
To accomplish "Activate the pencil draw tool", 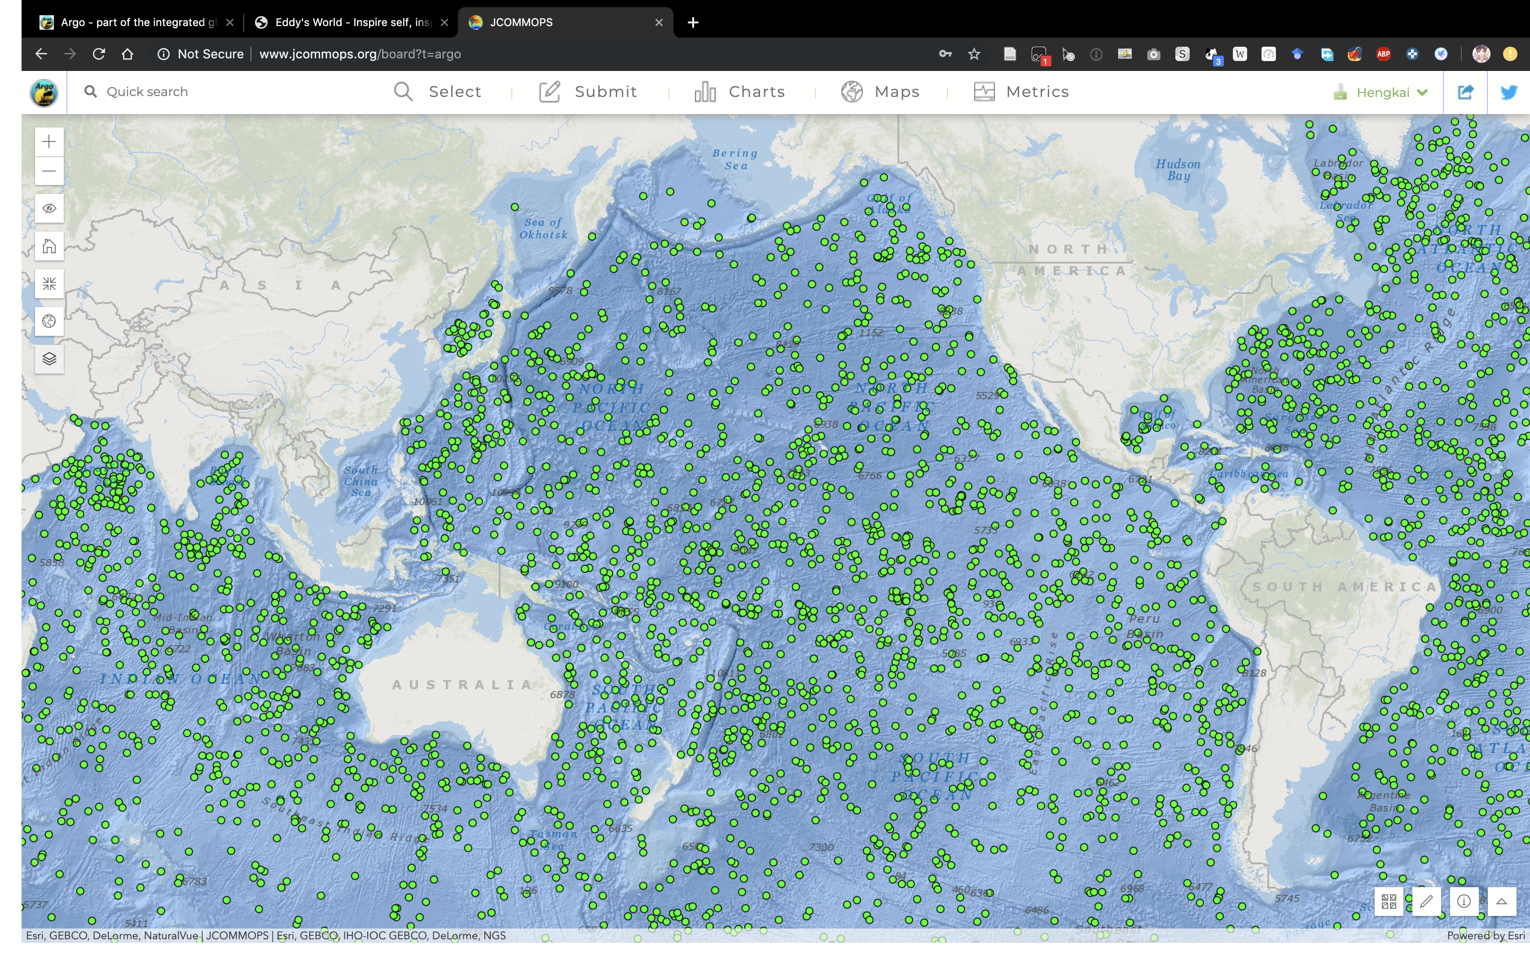I will (x=1426, y=901).
